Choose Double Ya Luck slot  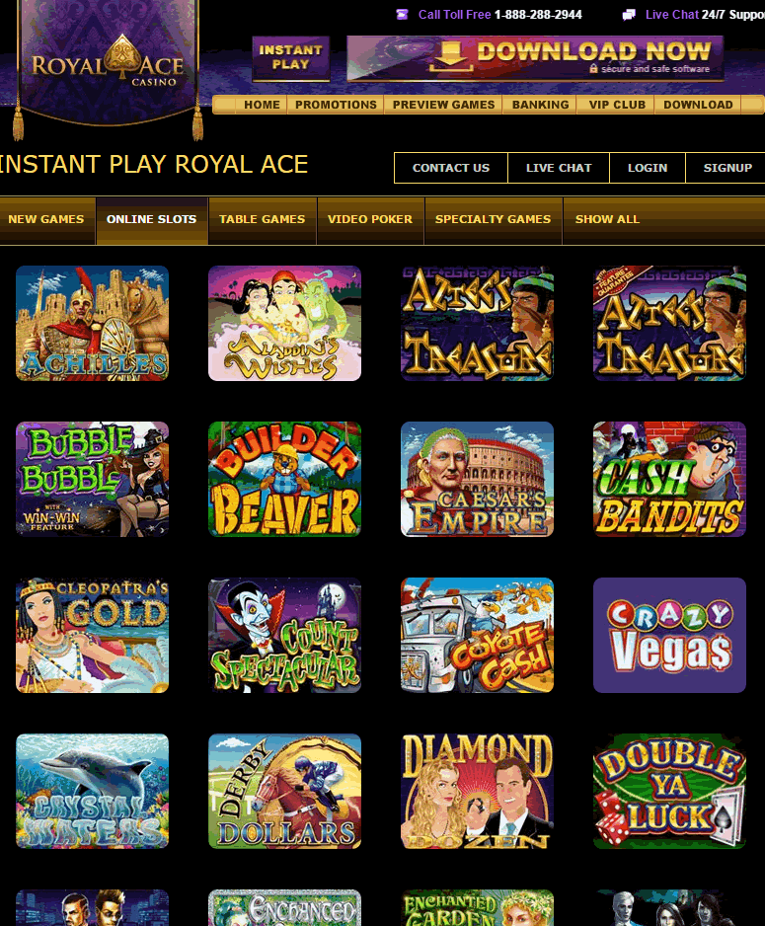[669, 791]
